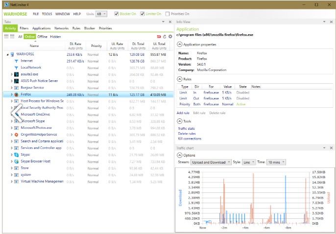Screen dimensions: 336x234
Task: Enable the Priorities On checkbox
Action: pos(168,14)
